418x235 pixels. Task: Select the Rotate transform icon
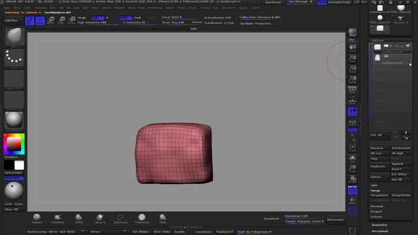[72, 20]
